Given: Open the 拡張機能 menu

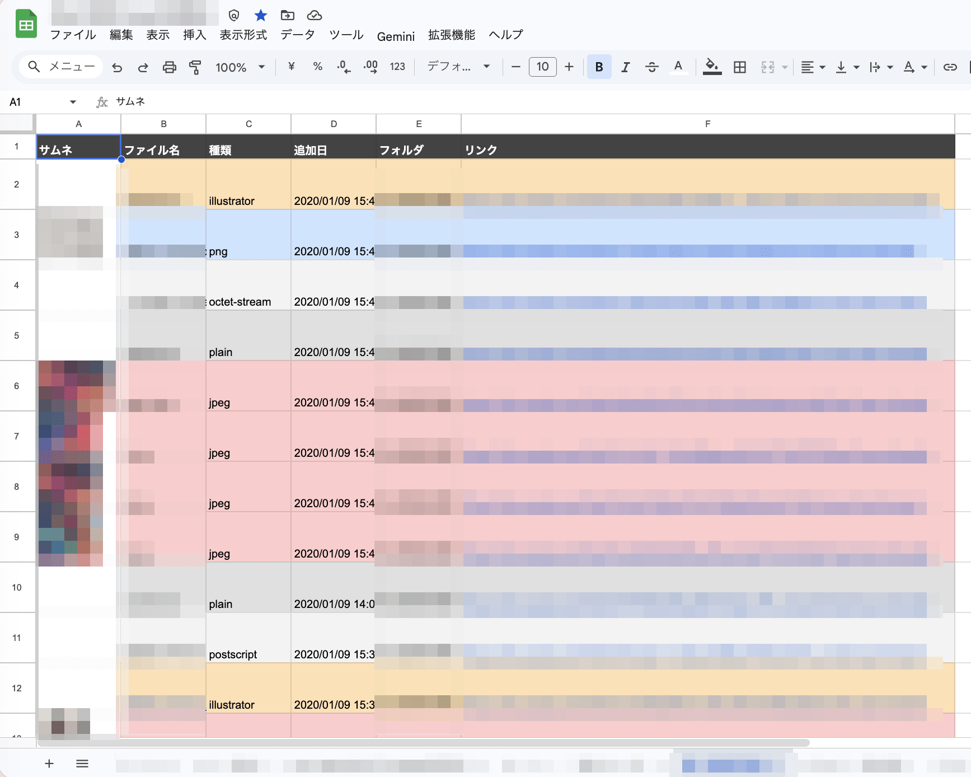Looking at the screenshot, I should point(451,35).
